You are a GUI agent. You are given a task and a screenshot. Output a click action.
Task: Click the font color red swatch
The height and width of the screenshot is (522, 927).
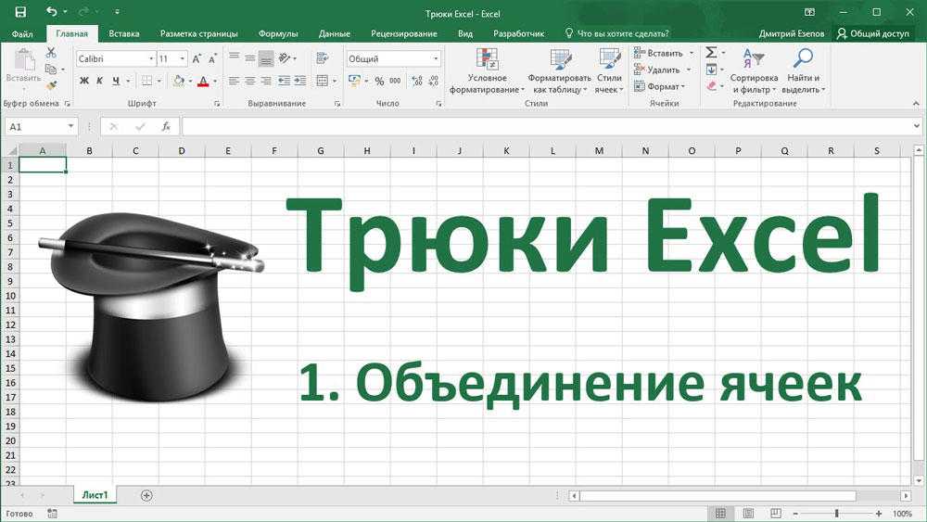(203, 82)
